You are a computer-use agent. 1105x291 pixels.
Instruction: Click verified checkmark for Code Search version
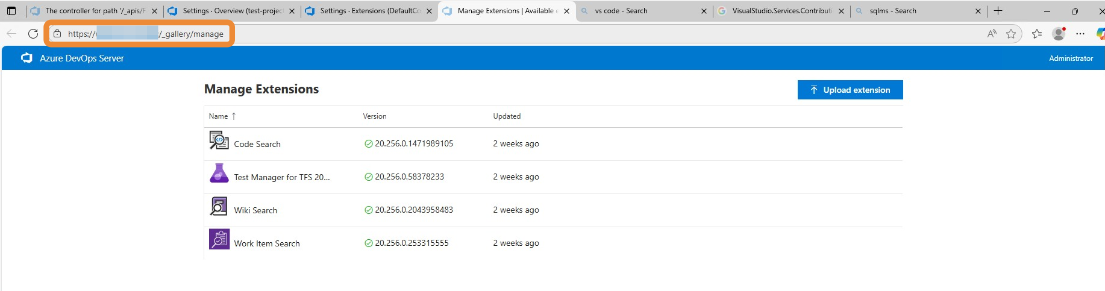(x=369, y=144)
